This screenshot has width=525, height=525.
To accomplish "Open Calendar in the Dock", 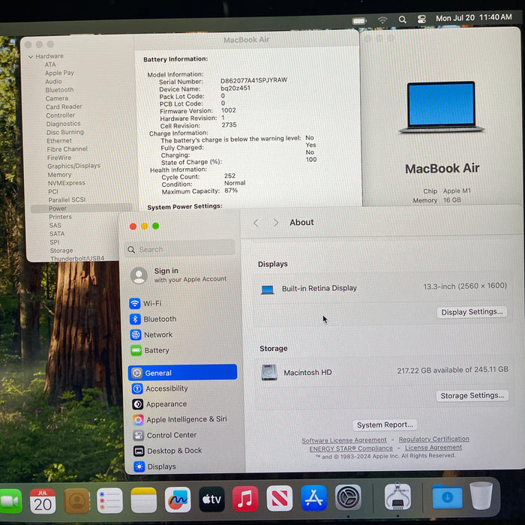I will tap(43, 501).
